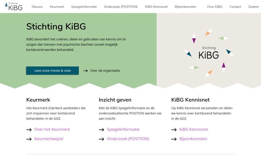Open Onderzoek (POS!TION) link under Inzicht geven
Viewport: 261px width, 163px height.
click(128, 139)
